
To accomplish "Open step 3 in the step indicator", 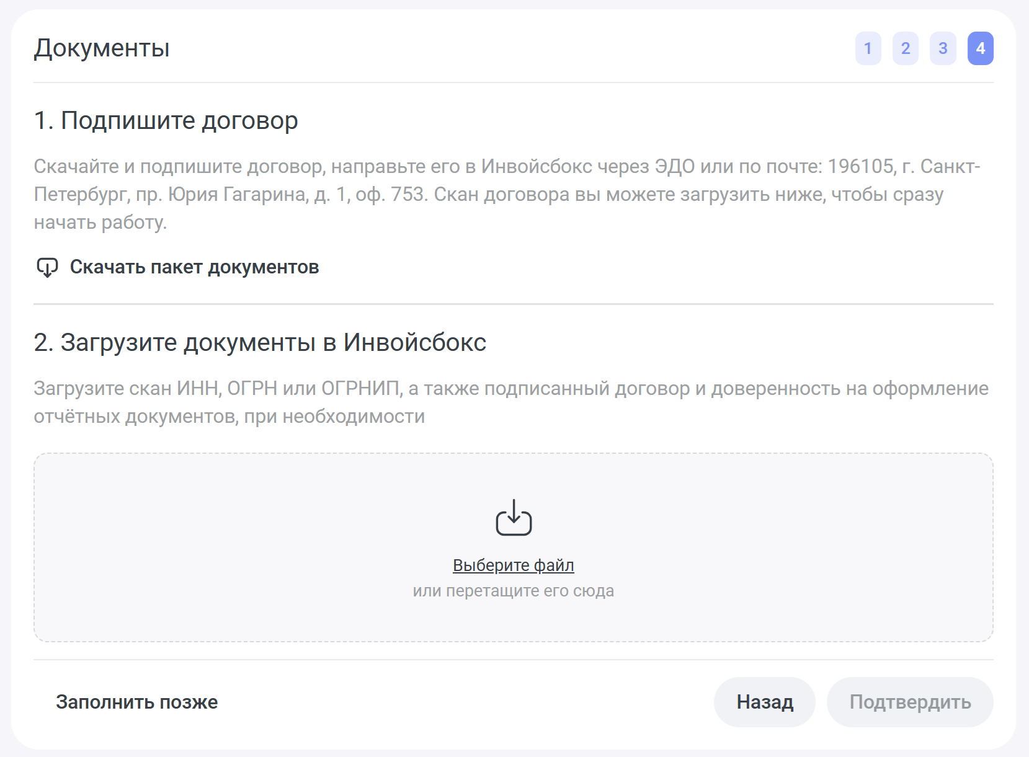I will click(x=943, y=48).
